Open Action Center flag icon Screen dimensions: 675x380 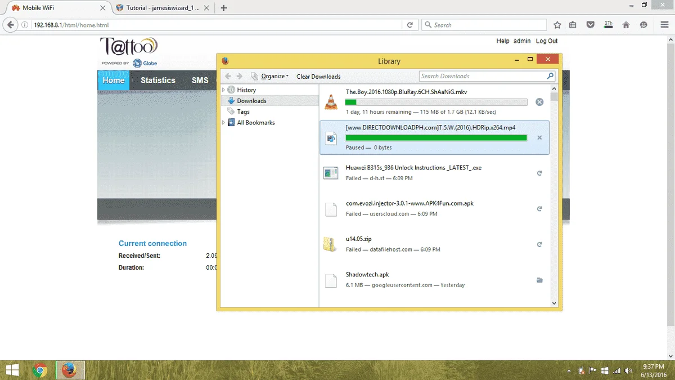pos(592,370)
